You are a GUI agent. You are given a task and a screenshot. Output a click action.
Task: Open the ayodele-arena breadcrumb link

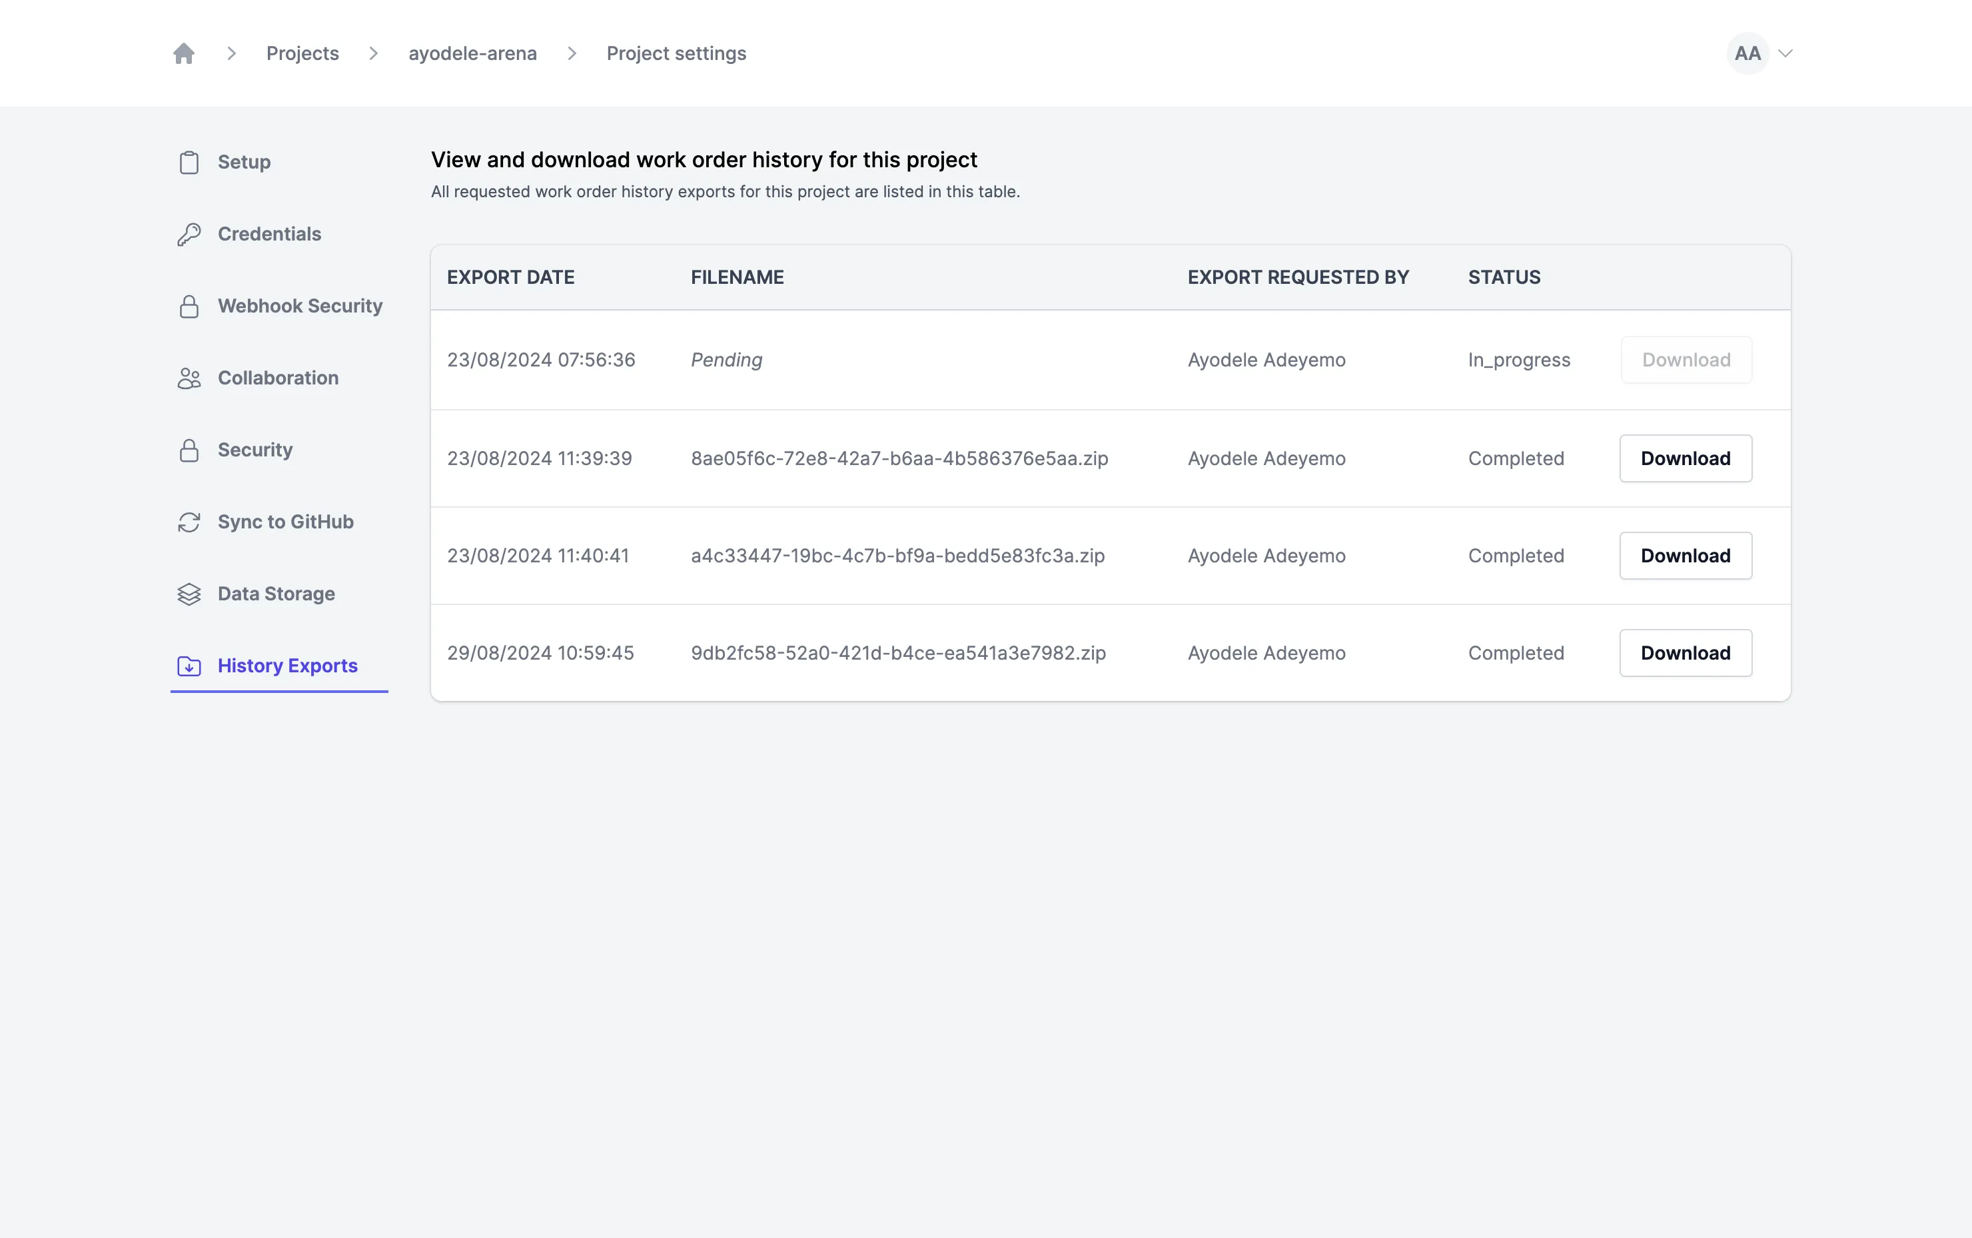472,53
